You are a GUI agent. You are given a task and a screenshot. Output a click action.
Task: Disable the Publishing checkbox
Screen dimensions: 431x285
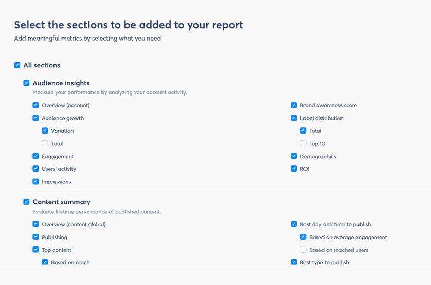click(x=35, y=237)
